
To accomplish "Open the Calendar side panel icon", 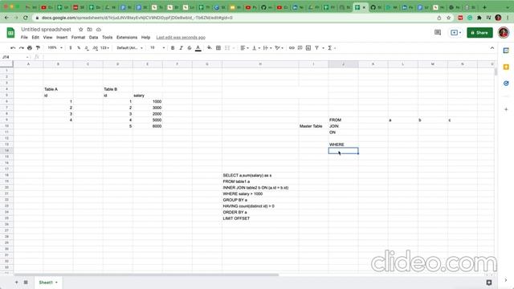I will point(506,51).
